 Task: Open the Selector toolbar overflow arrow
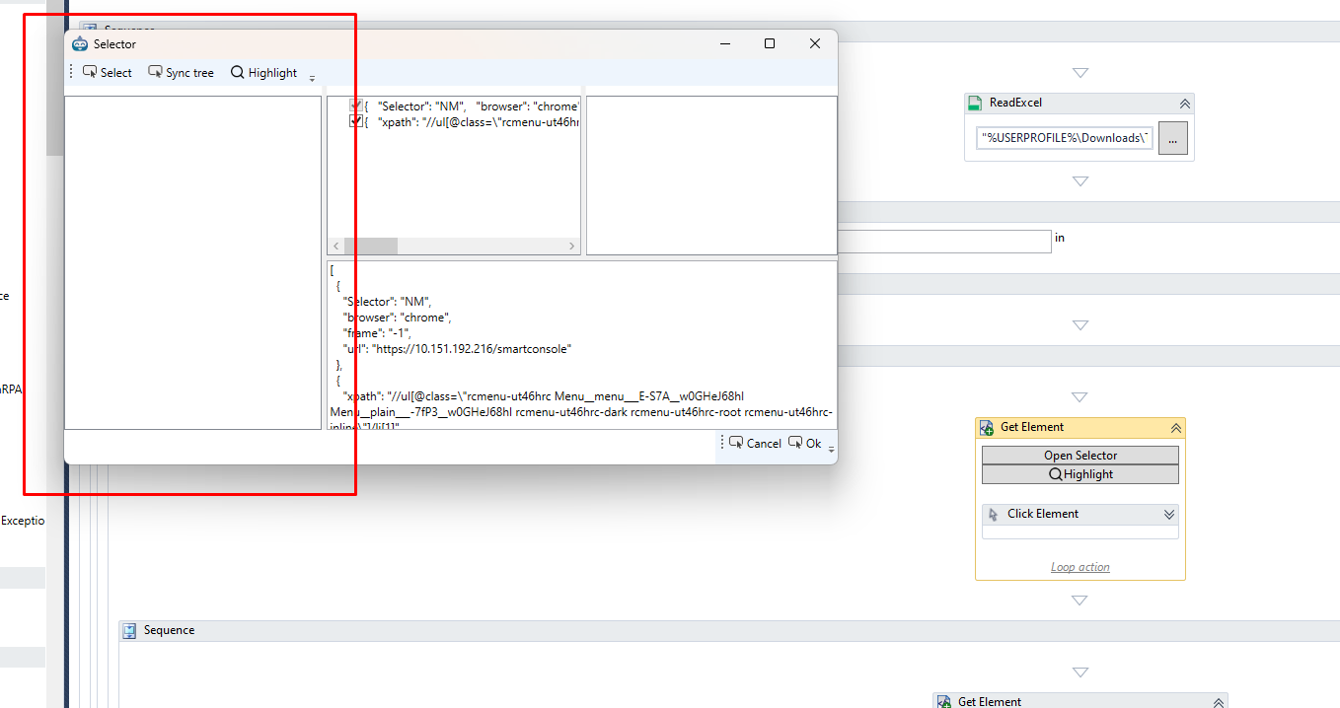(312, 78)
